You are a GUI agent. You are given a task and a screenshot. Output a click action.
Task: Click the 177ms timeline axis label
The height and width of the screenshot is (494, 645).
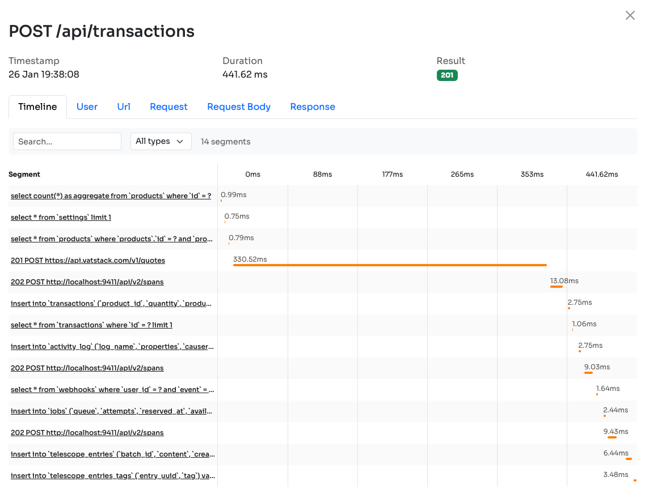coord(393,174)
